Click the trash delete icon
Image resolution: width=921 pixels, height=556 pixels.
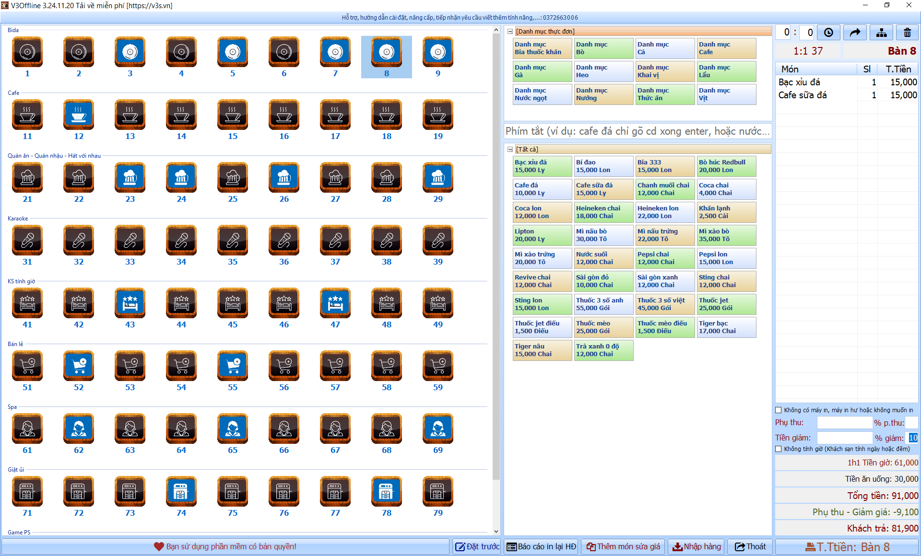tap(907, 33)
